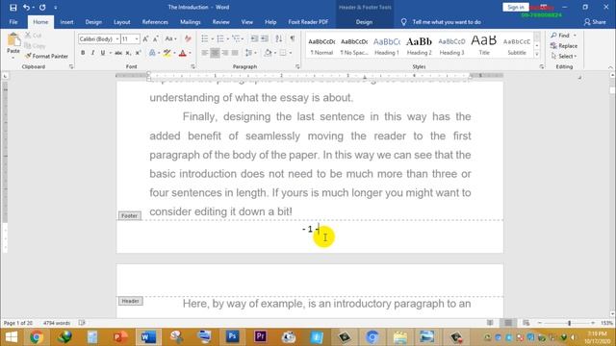Open Photoshop from the taskbar
This screenshot has width=616, height=346.
(232, 337)
